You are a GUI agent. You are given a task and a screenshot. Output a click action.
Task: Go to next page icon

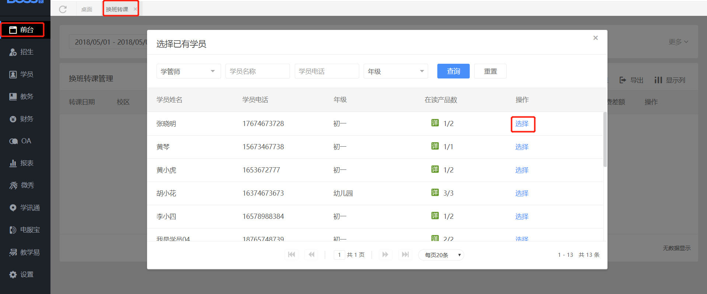pos(385,255)
